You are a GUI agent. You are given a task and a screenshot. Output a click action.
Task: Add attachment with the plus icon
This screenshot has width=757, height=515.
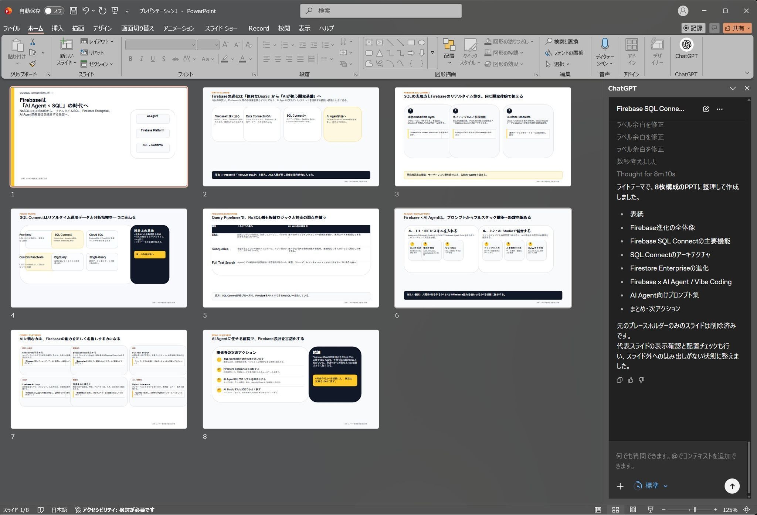point(620,486)
